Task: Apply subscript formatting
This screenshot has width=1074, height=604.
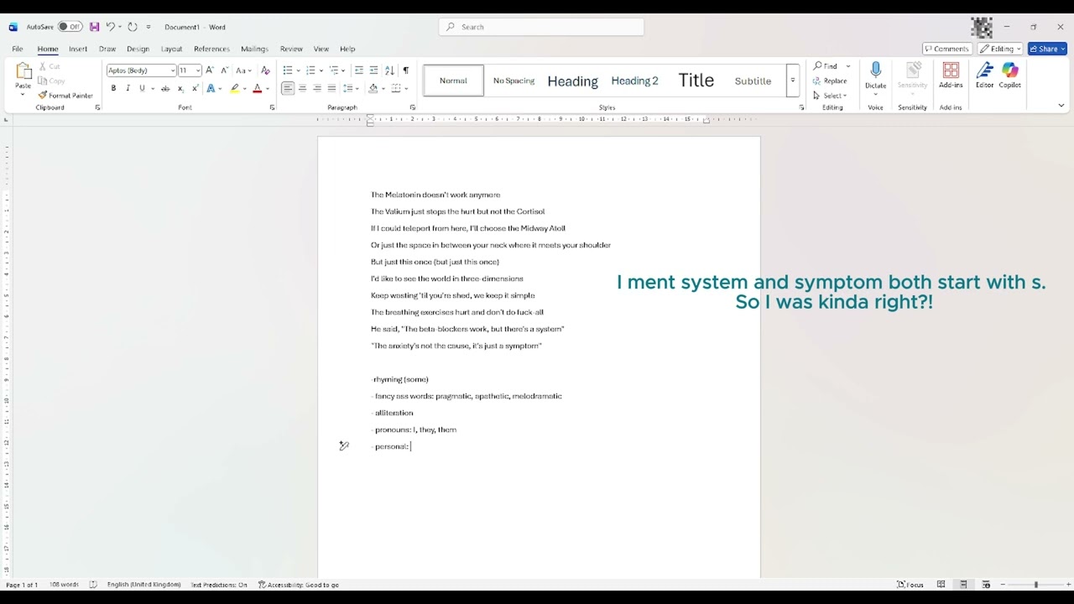Action: (180, 88)
